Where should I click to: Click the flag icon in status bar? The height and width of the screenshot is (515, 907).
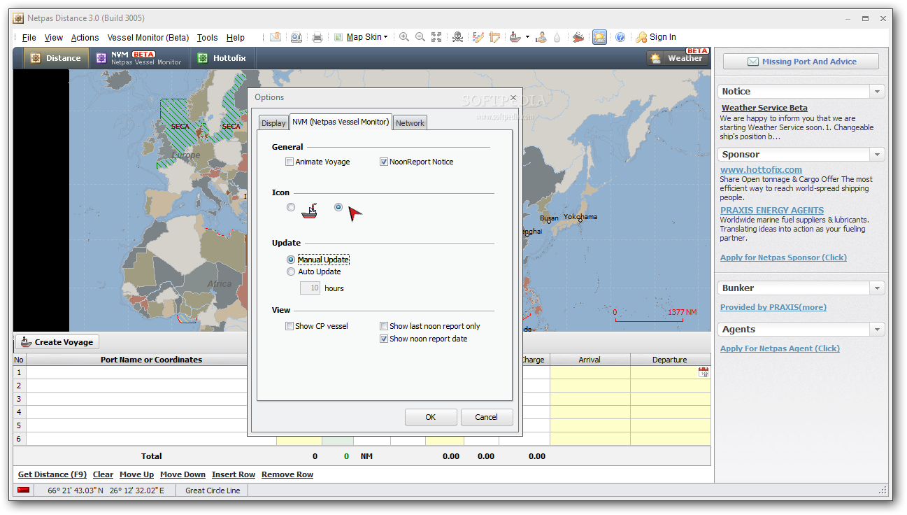(x=24, y=490)
